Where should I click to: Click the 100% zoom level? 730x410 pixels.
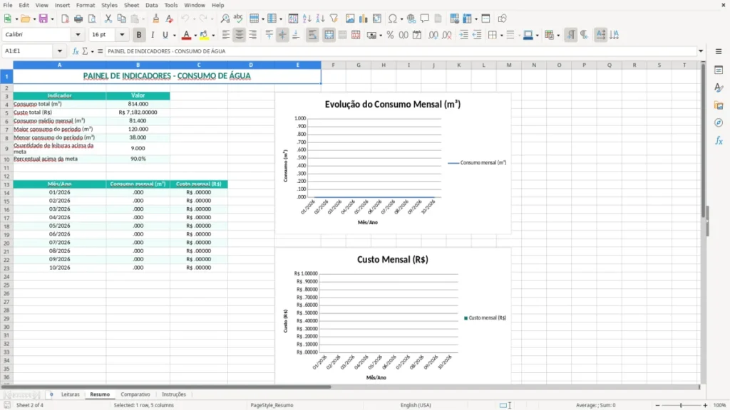(720, 405)
